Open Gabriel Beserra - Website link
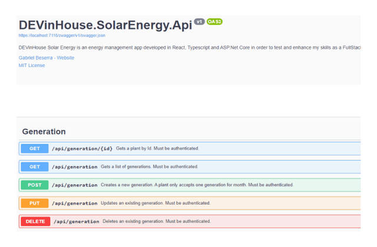377x247 pixels. pos(47,58)
